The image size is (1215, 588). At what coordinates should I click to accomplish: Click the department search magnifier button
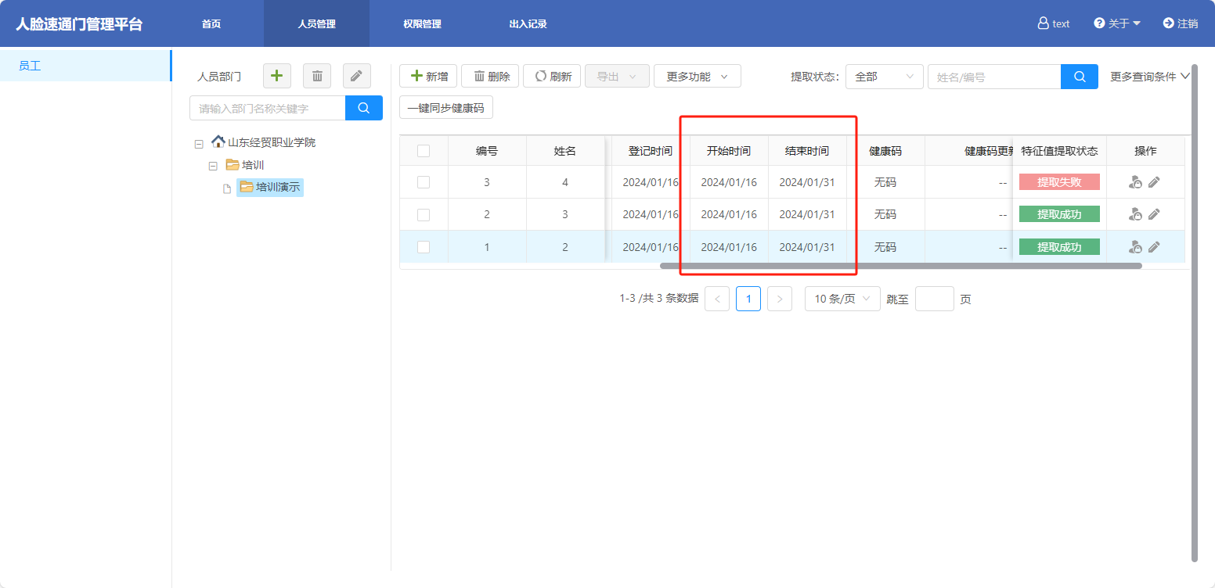[364, 108]
